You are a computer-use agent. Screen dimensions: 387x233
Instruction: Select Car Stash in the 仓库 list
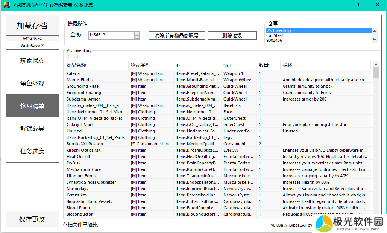[275, 35]
